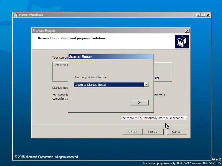Click the Cancel button in the wizard
This screenshot has height=166, width=222.
(177, 132)
